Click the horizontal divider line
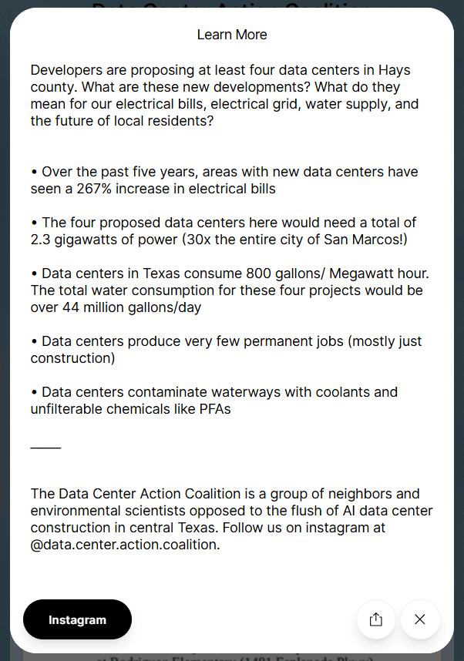 (x=45, y=448)
